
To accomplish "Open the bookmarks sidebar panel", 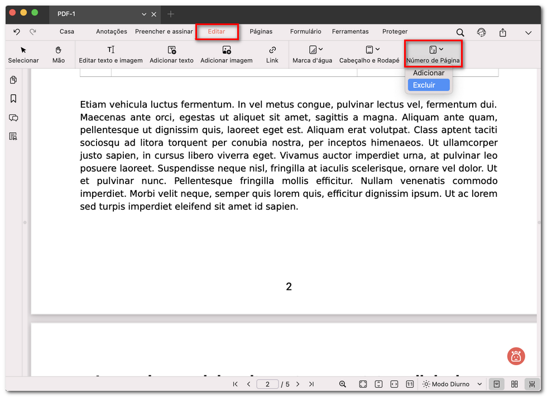I will tap(13, 99).
